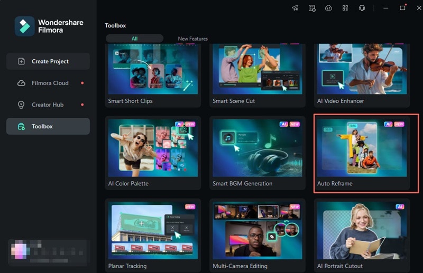Screen dimensions: 423x273
Task: Minimize the Filmora window
Action: pyautogui.click(x=386, y=8)
